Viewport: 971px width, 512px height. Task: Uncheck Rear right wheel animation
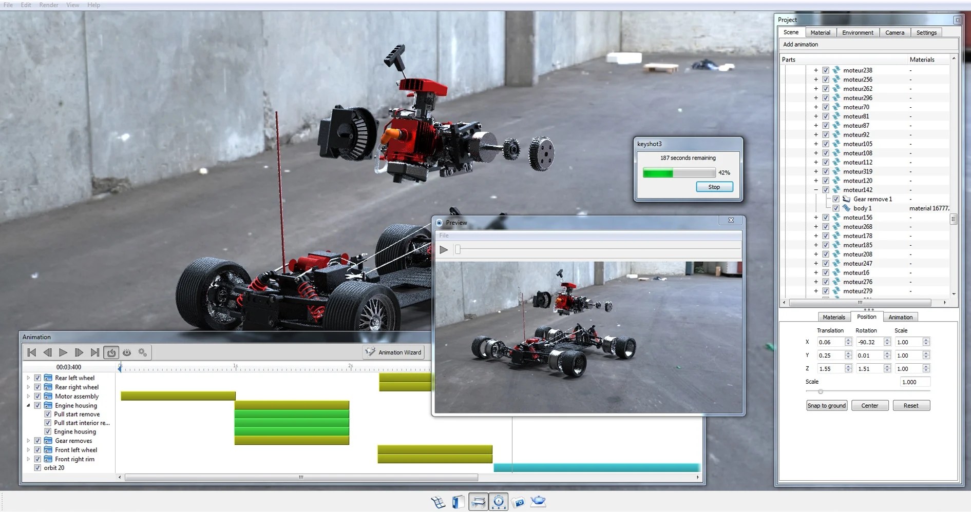[37, 387]
